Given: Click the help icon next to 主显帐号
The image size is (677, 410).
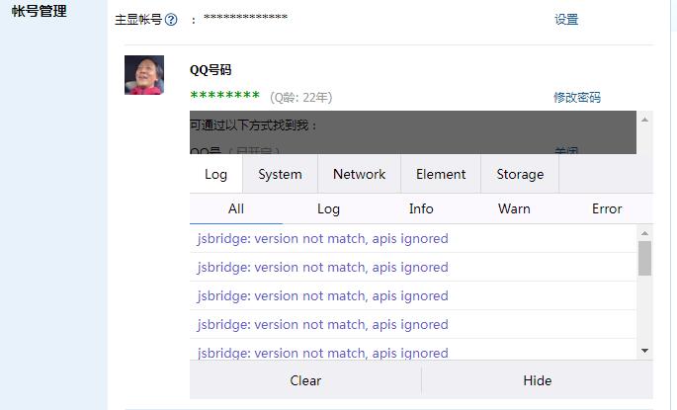Looking at the screenshot, I should [171, 20].
